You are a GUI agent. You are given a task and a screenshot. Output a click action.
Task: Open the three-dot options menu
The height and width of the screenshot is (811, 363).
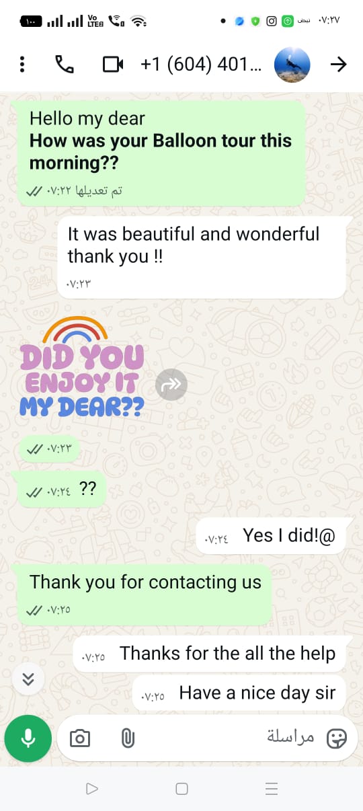coord(22,64)
